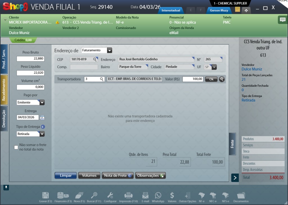Expand the 'Pago por' Emitente dropdown
The height and width of the screenshot is (205, 288).
42,102
